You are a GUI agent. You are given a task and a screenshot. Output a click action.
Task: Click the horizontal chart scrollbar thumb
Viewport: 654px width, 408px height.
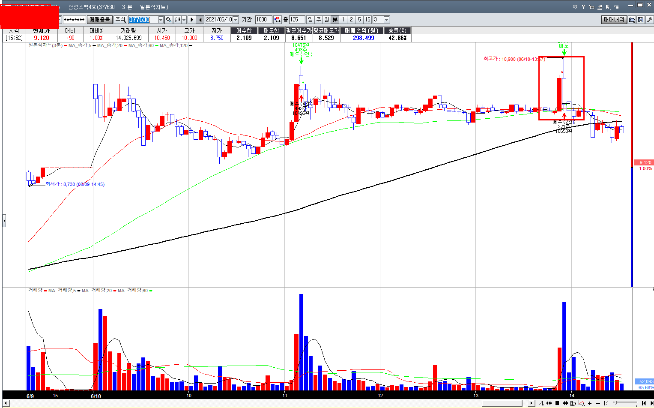502,403
